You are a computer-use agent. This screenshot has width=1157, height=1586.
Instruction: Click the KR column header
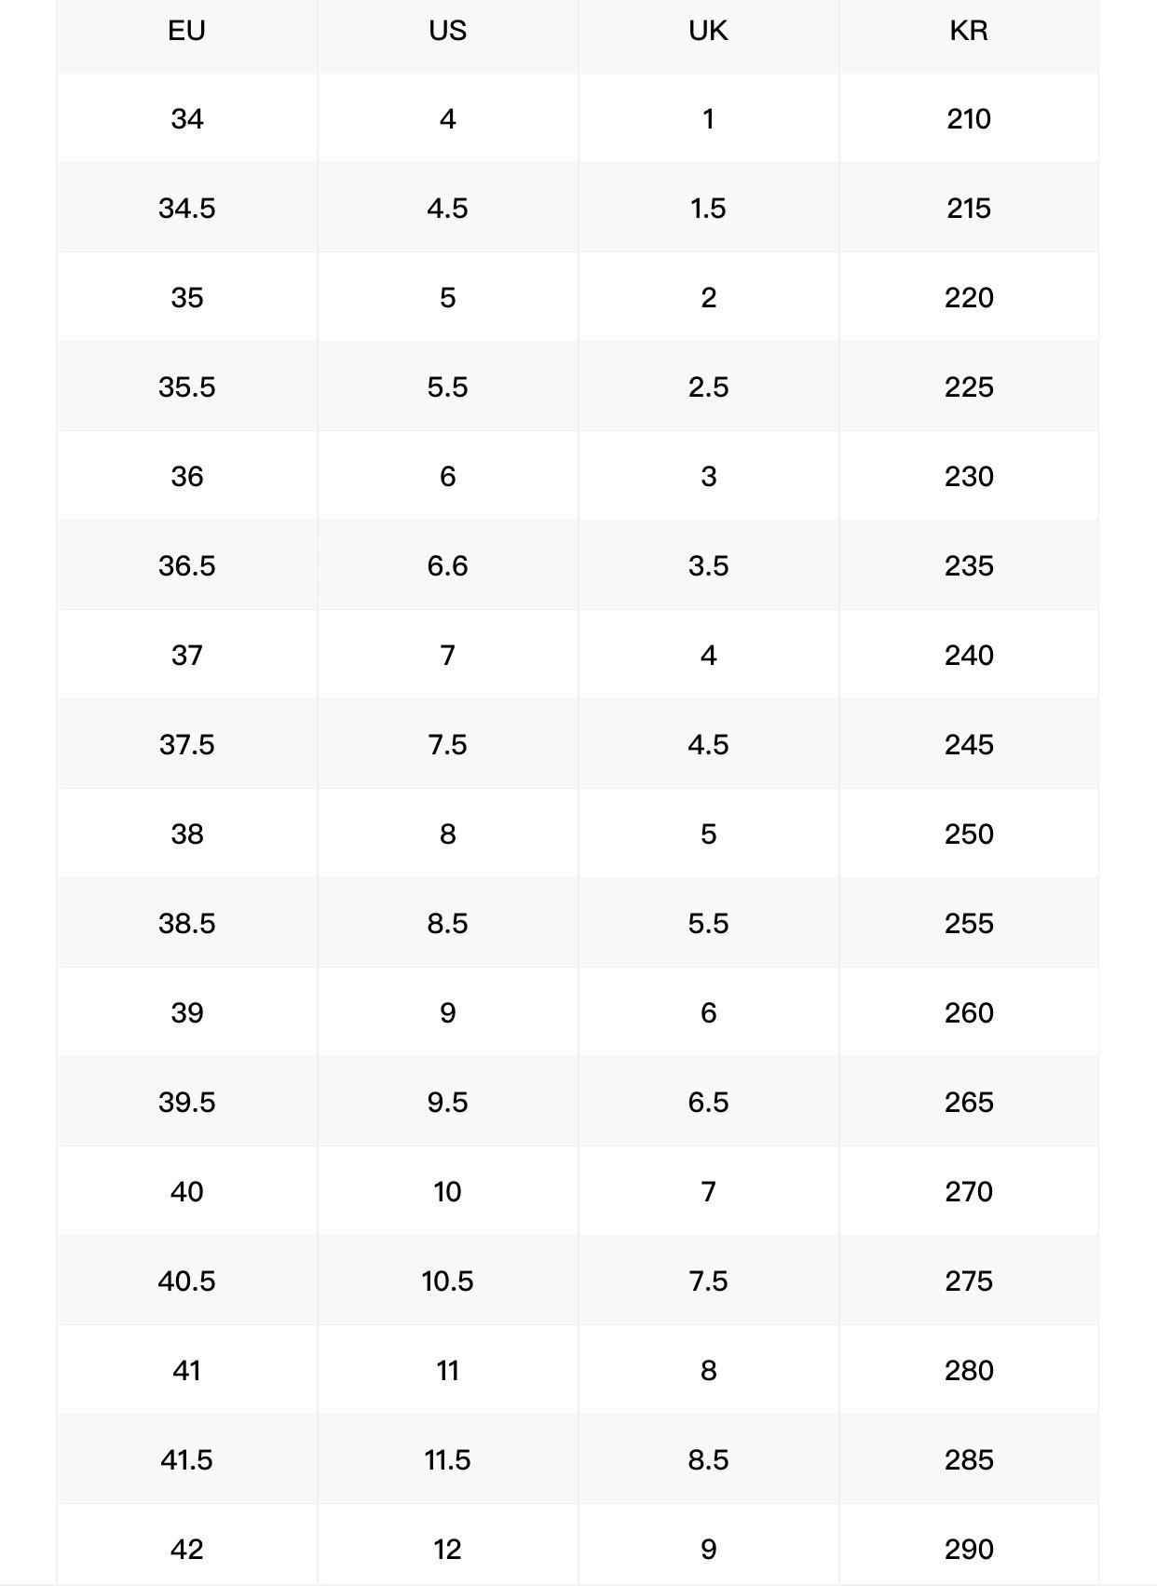coord(969,31)
